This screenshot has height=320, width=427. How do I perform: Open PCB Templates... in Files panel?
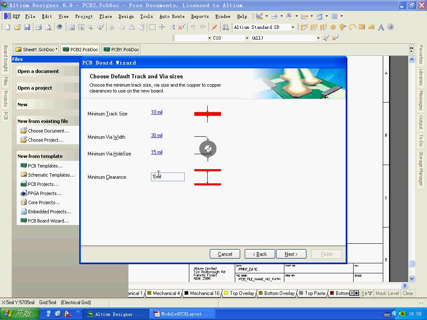tap(42, 166)
